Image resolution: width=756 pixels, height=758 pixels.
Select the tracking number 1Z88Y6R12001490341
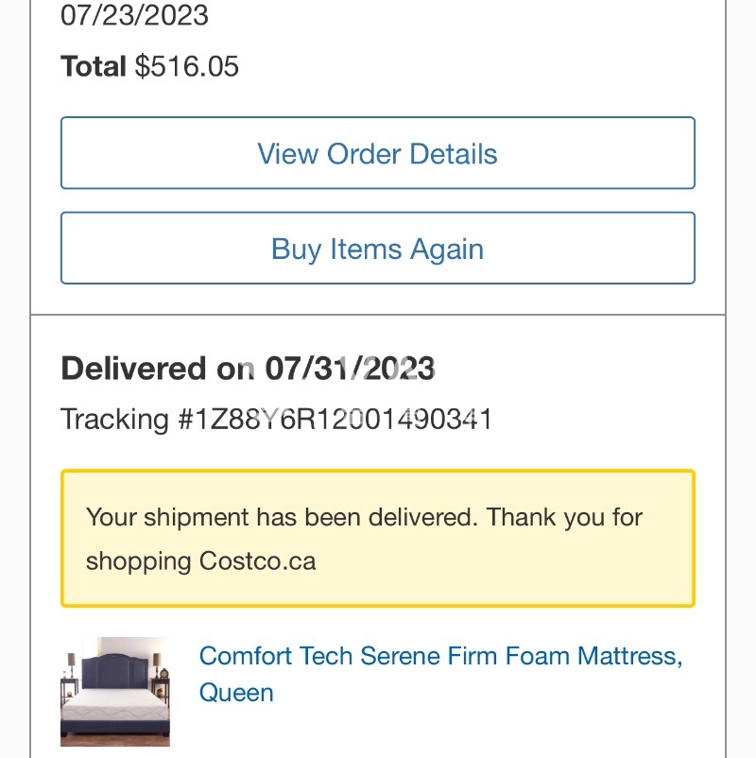pyautogui.click(x=335, y=419)
